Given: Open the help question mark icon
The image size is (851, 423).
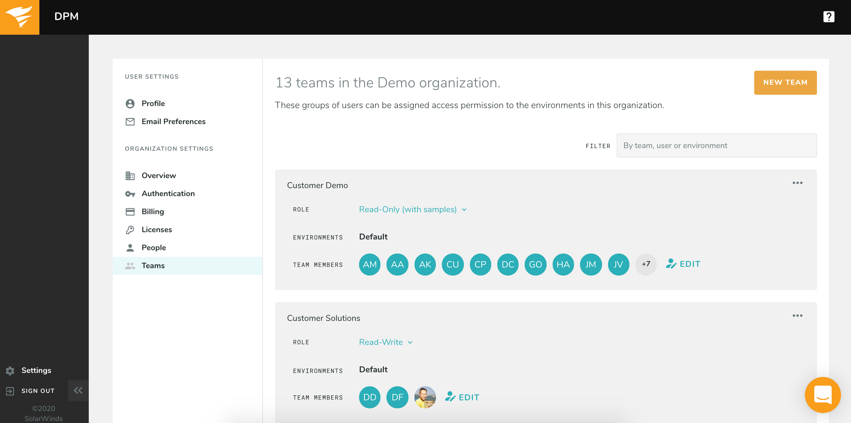Looking at the screenshot, I should click(828, 17).
